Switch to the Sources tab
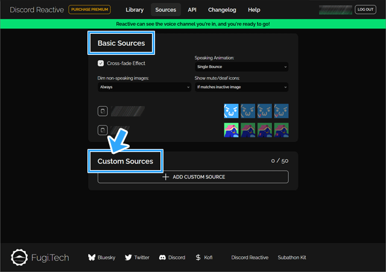The image size is (386, 272). (x=166, y=10)
